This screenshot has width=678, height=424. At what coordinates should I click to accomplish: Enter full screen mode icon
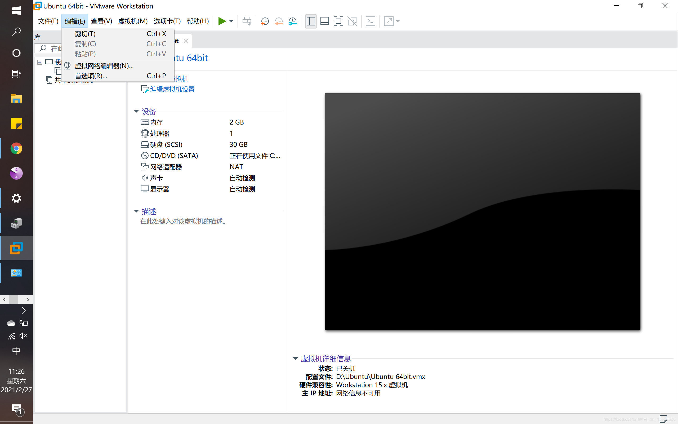[x=338, y=21]
